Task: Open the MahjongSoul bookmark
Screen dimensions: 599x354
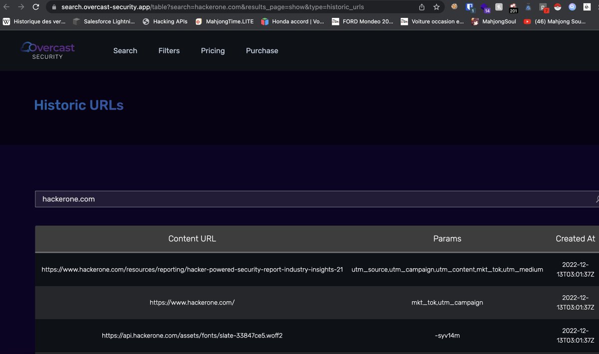Action: point(494,21)
